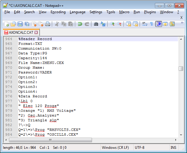Toggle the indent guide button
Screen dimensions: 187x153
point(159,24)
